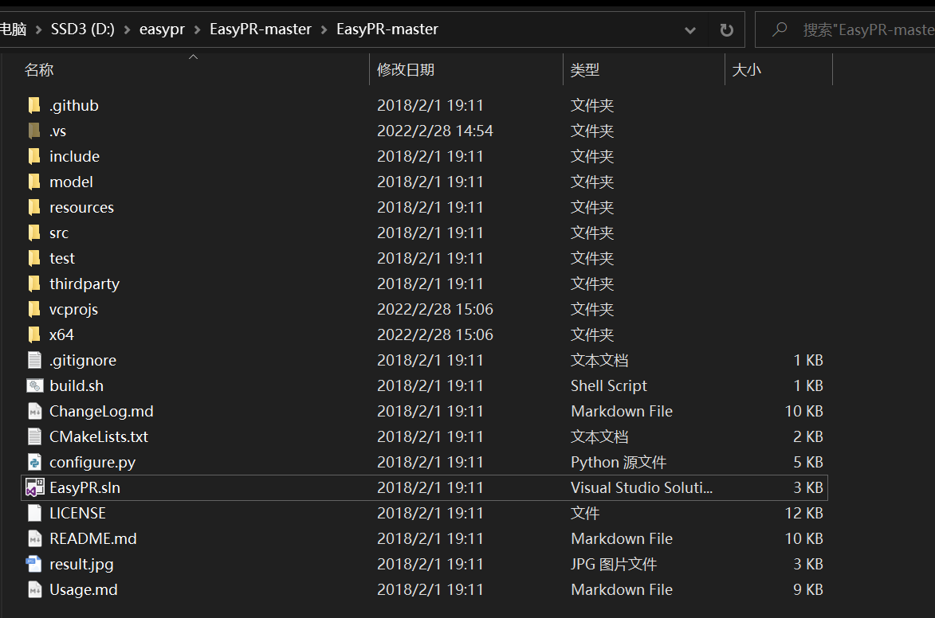935x618 pixels.
Task: Click the ChangeLog.md markdown icon
Action: point(34,411)
